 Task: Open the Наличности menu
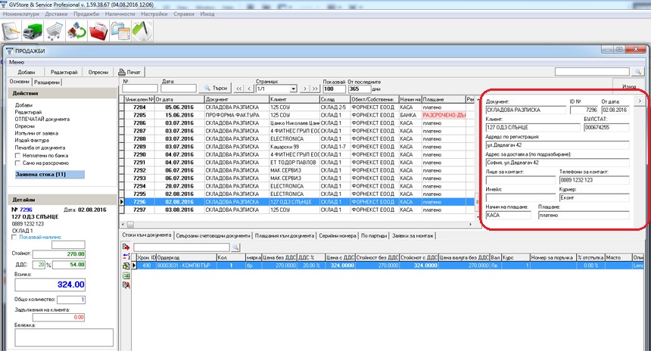[120, 14]
